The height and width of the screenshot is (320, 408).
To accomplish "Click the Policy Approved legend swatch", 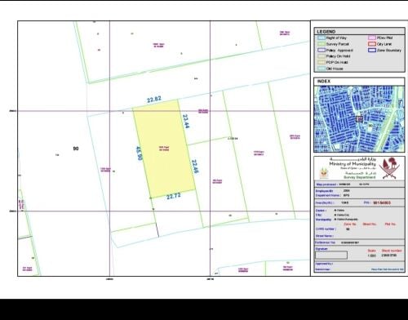I will 322,50.
